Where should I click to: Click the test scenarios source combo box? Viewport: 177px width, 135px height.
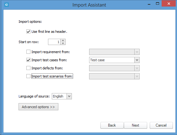coord(114,76)
